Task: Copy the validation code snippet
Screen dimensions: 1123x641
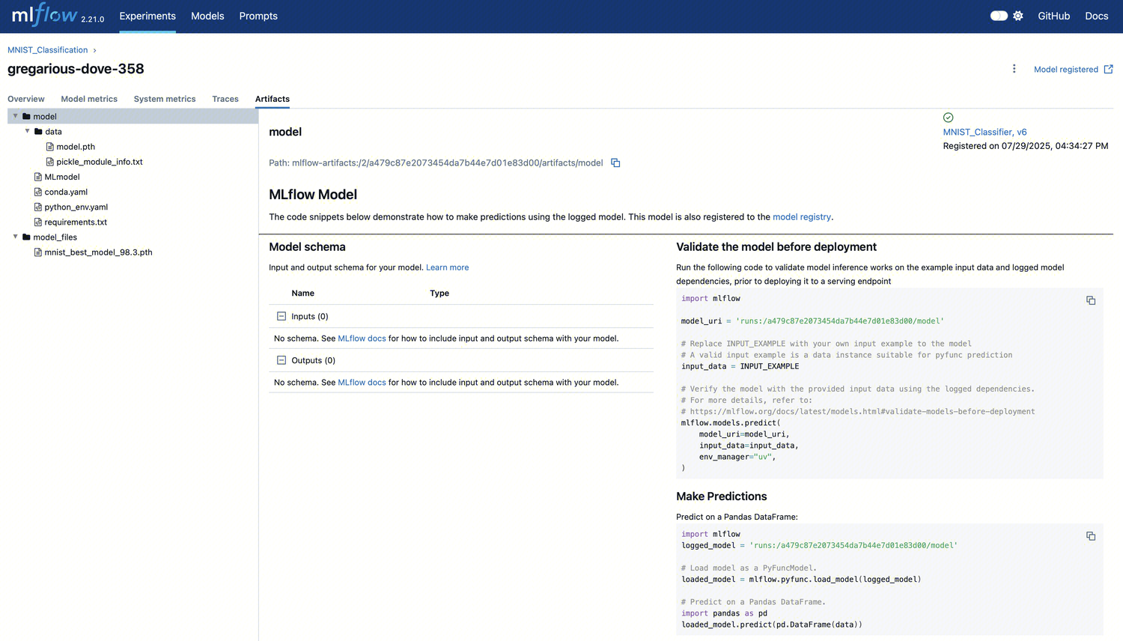Action: click(x=1091, y=300)
